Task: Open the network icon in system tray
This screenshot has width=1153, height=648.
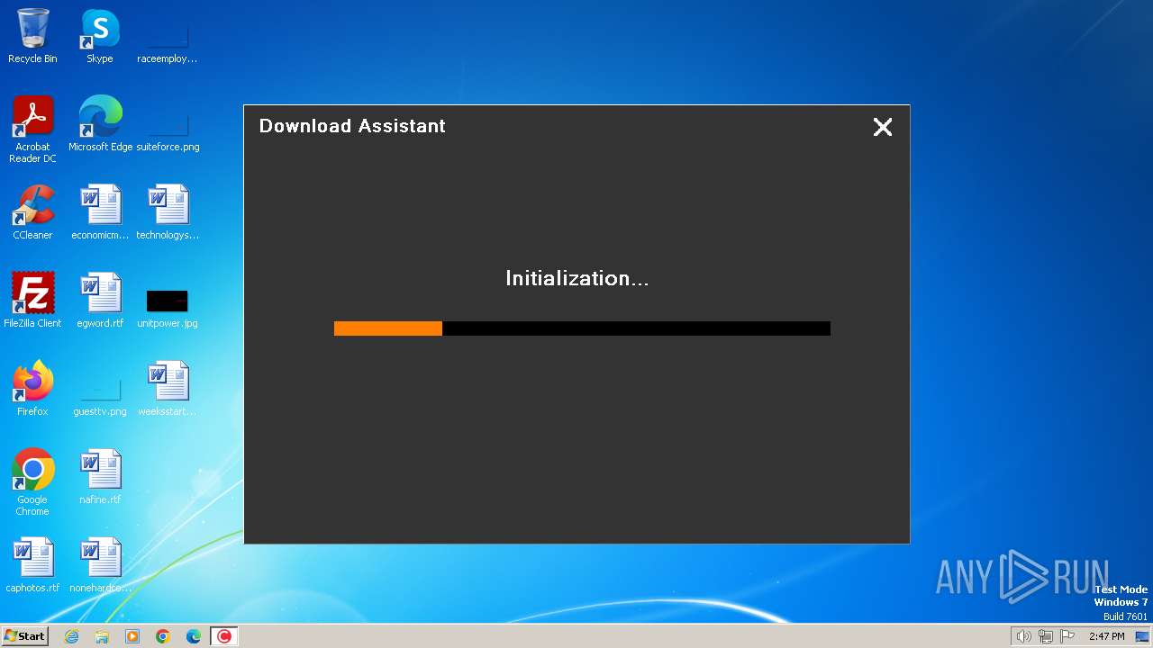Action: [1046, 636]
